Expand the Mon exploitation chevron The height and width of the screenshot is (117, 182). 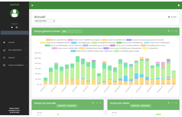tap(26, 50)
